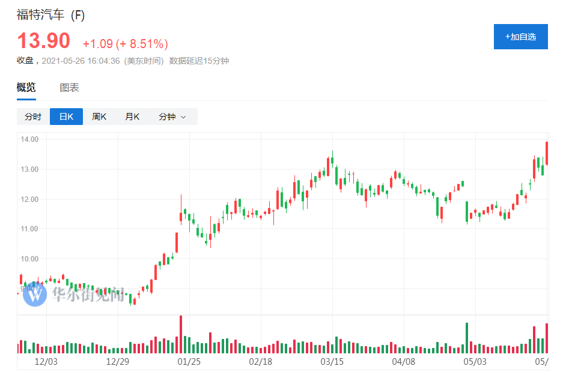This screenshot has height=375, width=563.
Task: Click the 02/18 date axis label
Action: (261, 361)
